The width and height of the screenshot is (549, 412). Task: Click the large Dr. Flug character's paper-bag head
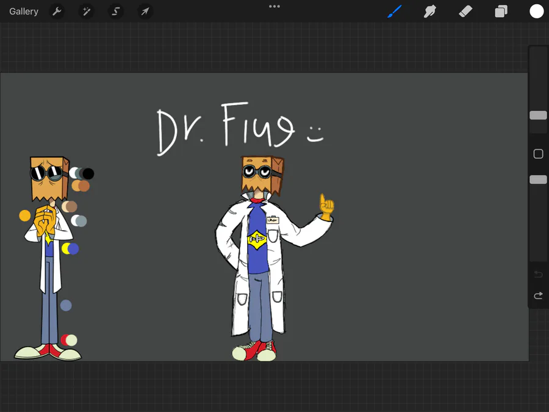point(262,175)
